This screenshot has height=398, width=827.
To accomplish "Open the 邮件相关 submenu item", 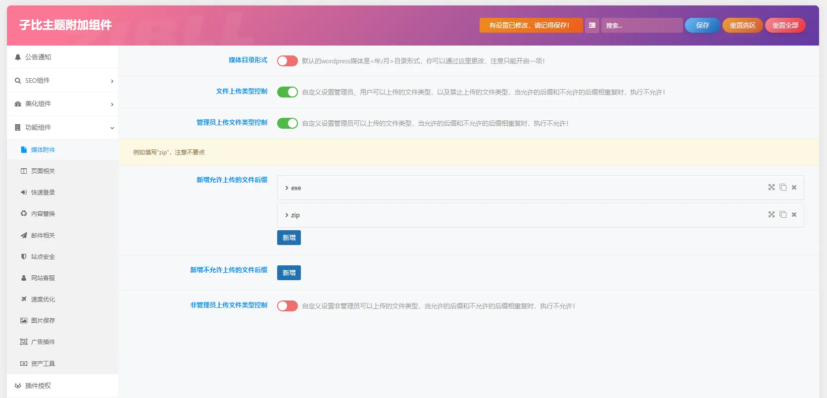I will (x=62, y=236).
